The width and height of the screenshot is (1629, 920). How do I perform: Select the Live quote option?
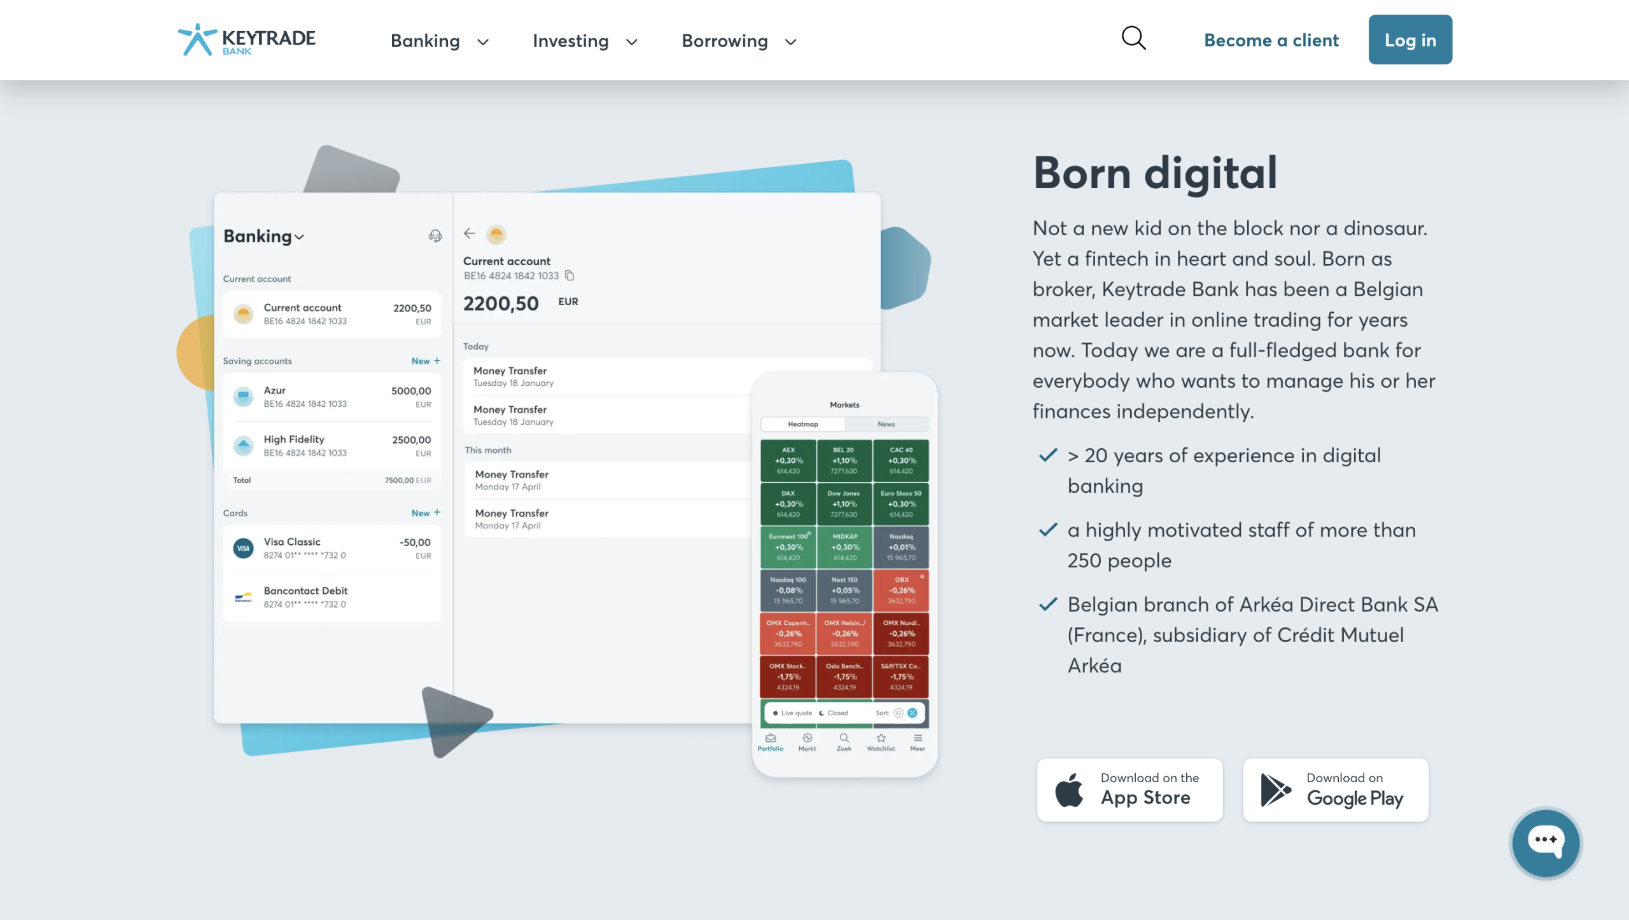(792, 713)
